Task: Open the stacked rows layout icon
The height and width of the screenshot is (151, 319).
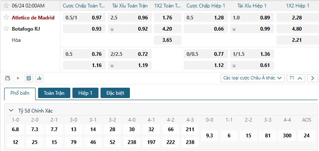Action: click(x=29, y=78)
